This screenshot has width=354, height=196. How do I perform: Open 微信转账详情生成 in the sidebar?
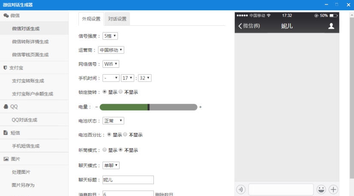pyautogui.click(x=34, y=42)
